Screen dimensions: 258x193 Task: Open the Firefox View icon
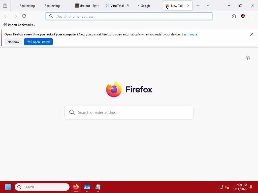coord(5,6)
